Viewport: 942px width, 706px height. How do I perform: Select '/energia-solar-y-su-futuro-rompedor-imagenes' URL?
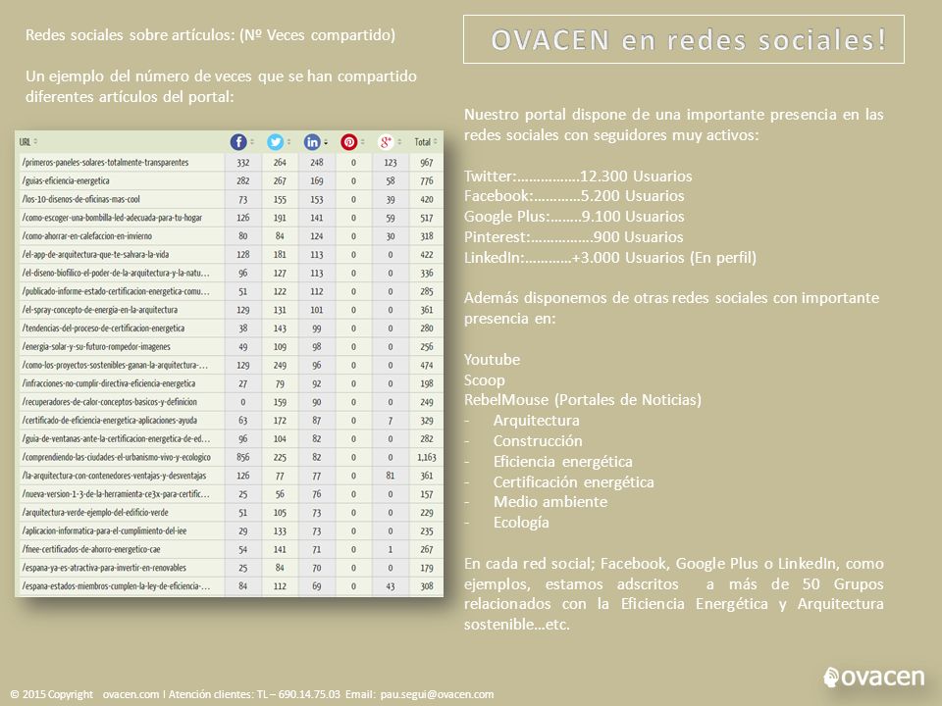pyautogui.click(x=95, y=346)
